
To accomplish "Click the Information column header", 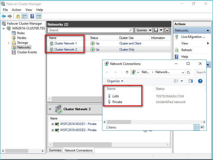I will pos(158,38).
